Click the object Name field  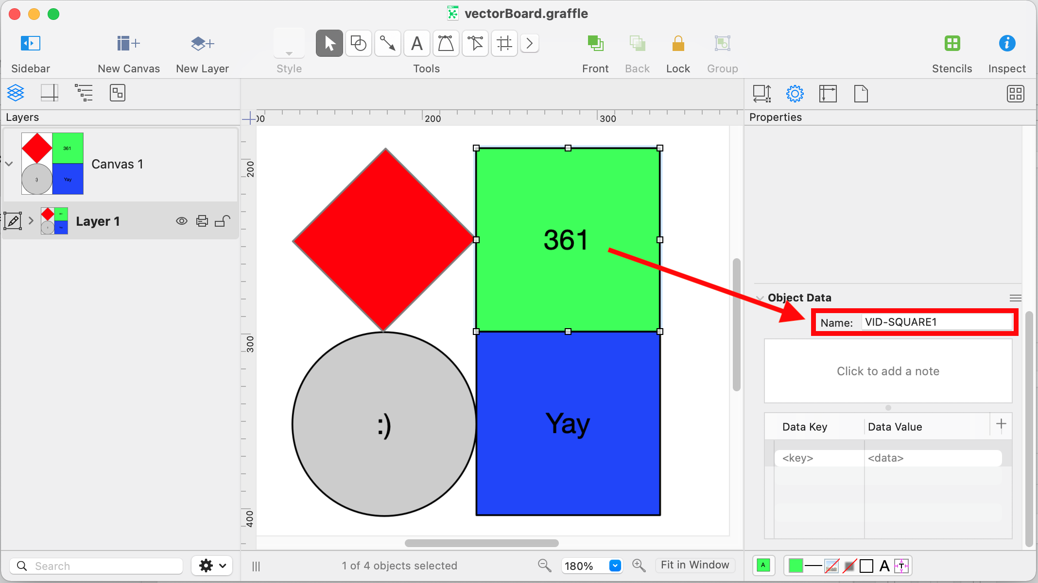[936, 322]
